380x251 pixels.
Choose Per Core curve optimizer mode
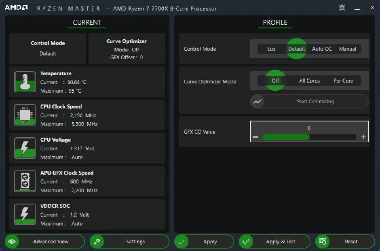point(343,81)
